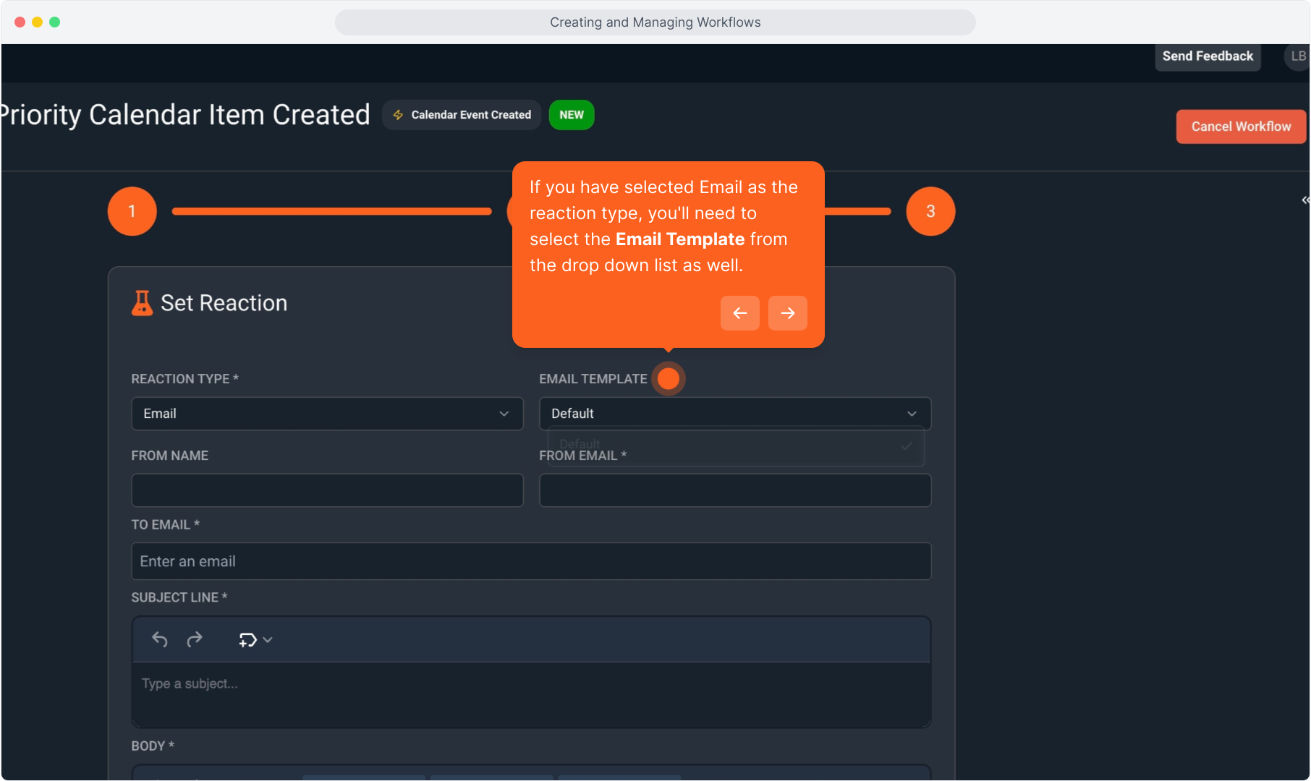Click the macOS green maximize window button
The width and height of the screenshot is (1311, 781).
55,22
